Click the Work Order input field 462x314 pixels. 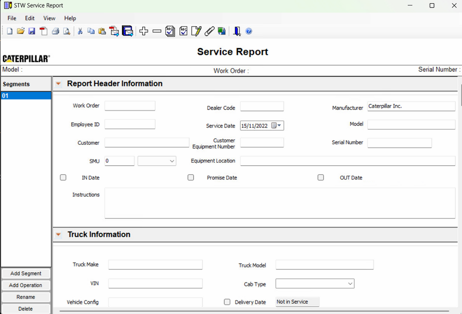pos(130,106)
